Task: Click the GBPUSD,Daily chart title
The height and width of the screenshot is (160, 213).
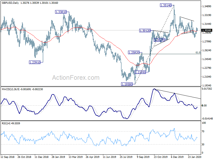Action: pyautogui.click(x=10, y=3)
